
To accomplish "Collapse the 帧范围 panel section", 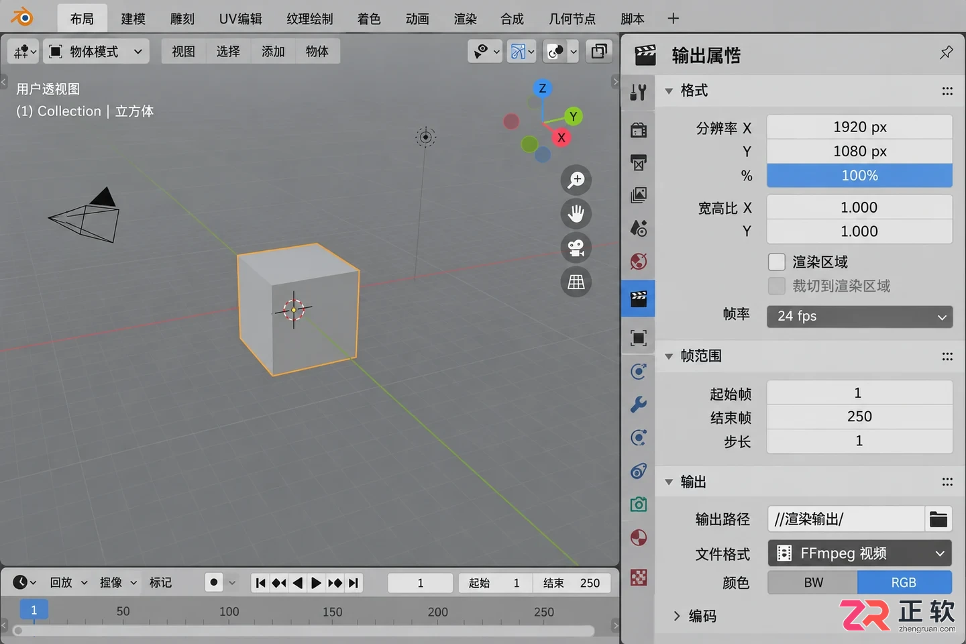I will (669, 356).
